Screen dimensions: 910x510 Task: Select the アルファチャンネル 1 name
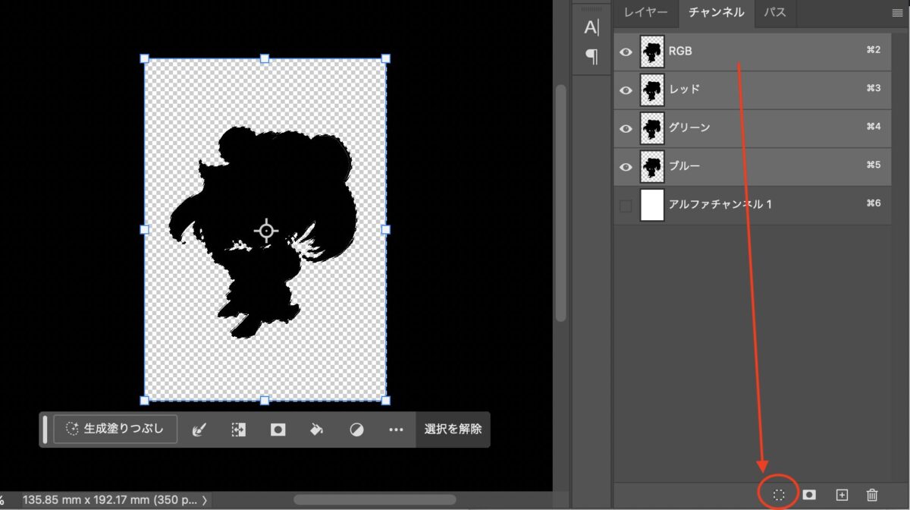[720, 204]
